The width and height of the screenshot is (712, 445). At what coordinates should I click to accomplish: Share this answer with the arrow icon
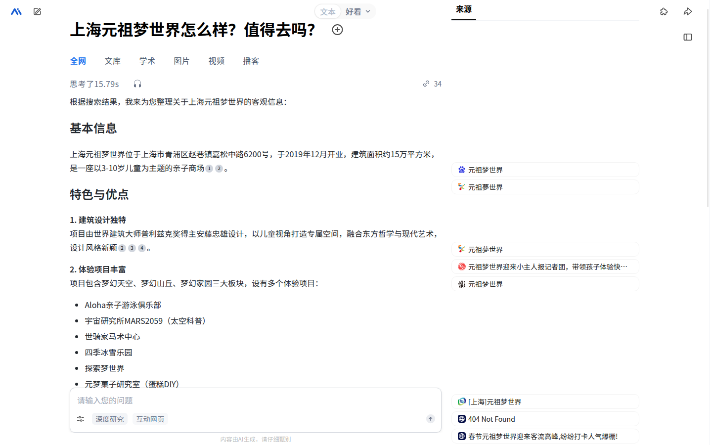pyautogui.click(x=688, y=11)
